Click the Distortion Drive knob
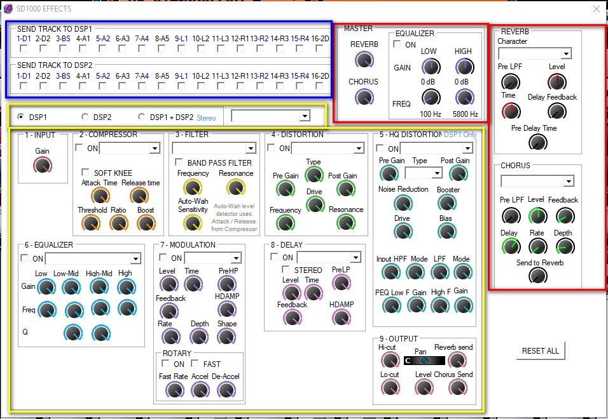Image resolution: width=608 pixels, height=419 pixels. (315, 204)
